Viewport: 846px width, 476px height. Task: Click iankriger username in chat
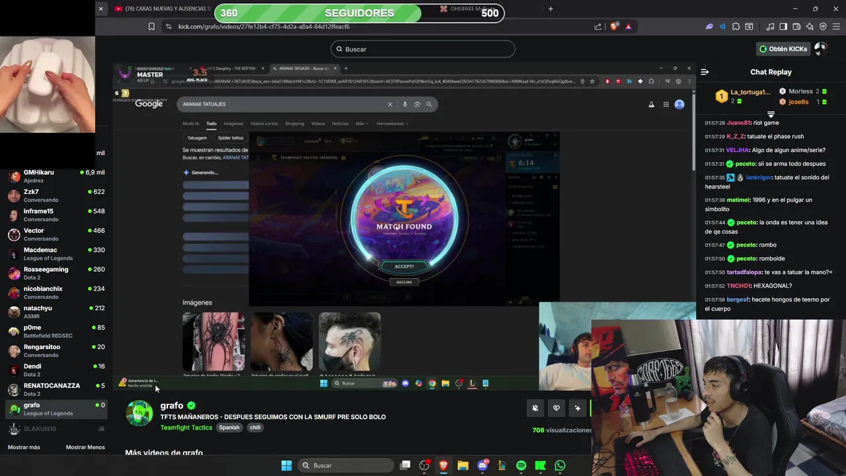coord(758,177)
